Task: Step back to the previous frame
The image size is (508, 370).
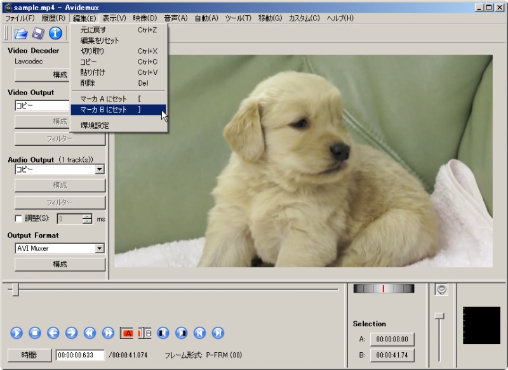Action: (53, 333)
